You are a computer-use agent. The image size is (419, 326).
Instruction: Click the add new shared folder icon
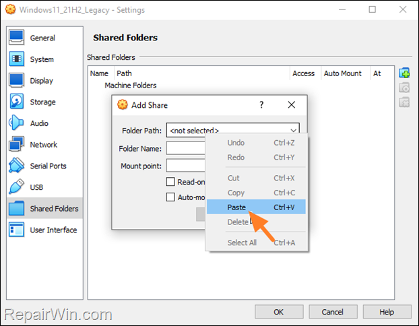(404, 73)
